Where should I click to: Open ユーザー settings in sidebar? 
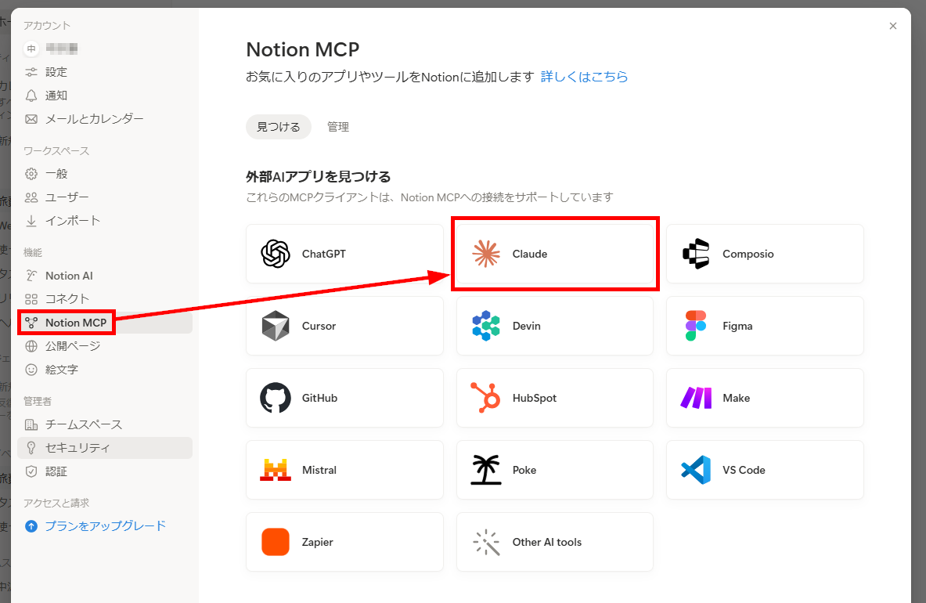pos(67,197)
